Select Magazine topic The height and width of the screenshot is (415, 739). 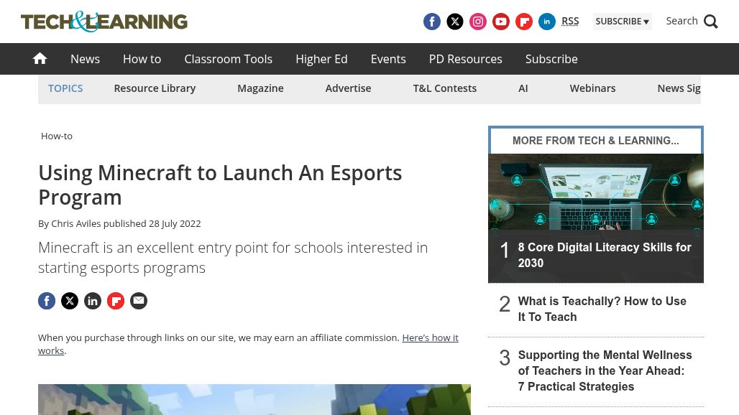click(x=261, y=88)
